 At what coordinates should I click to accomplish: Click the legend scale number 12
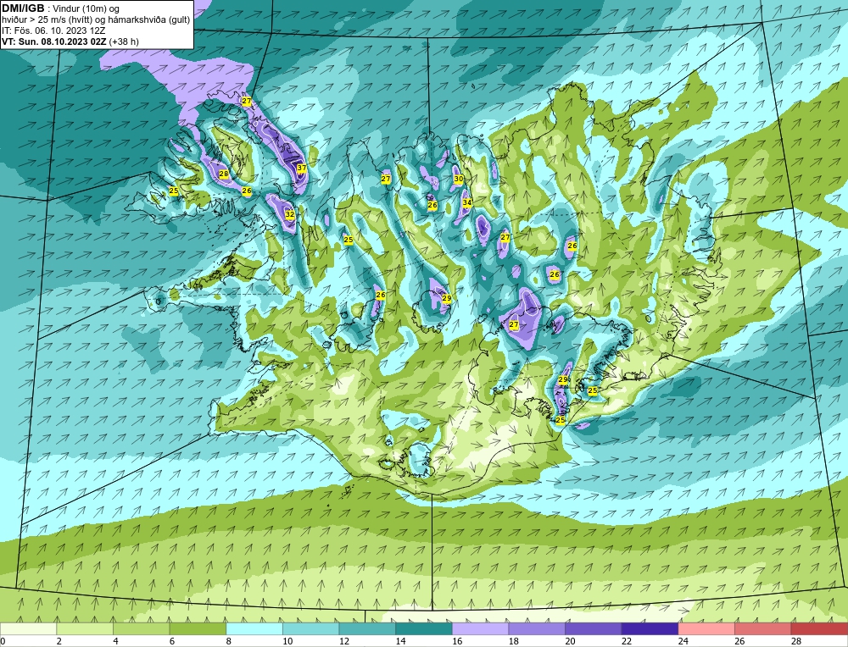[344, 641]
